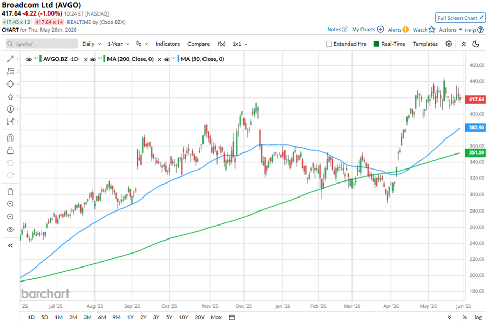This screenshot has height=323, width=488.
Task: Toggle the Real-Time green indicator
Action: (376, 44)
